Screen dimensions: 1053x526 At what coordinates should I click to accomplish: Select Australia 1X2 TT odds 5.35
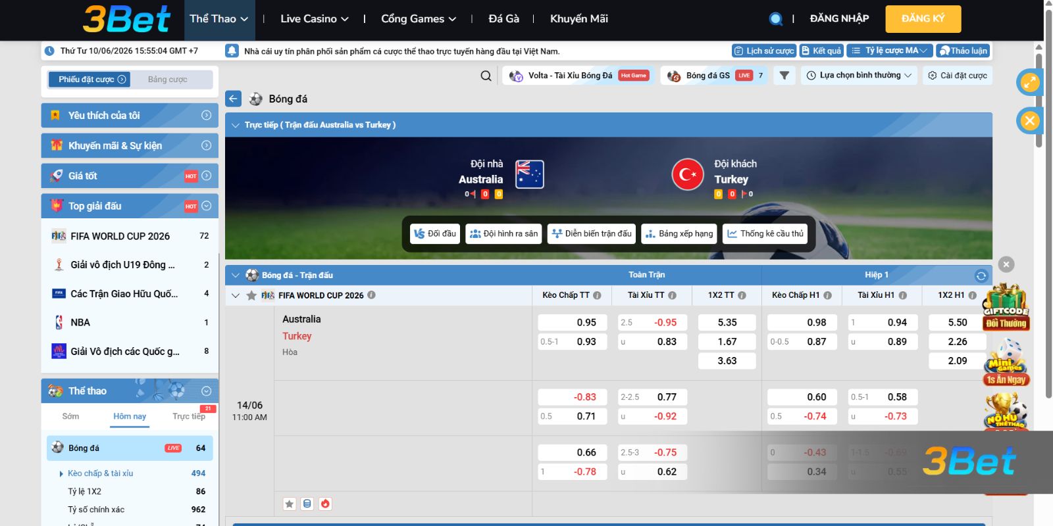click(727, 323)
